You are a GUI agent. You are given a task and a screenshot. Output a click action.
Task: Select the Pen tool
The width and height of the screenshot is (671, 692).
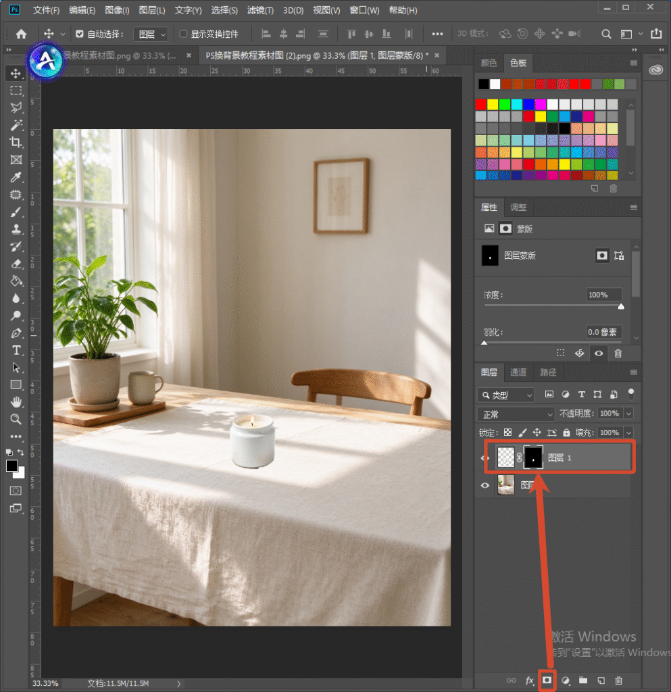[16, 333]
